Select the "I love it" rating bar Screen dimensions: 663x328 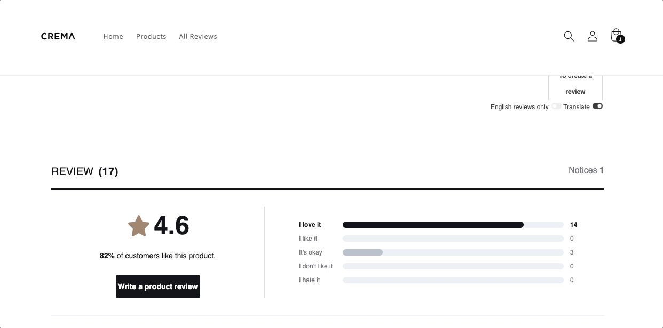(453, 225)
